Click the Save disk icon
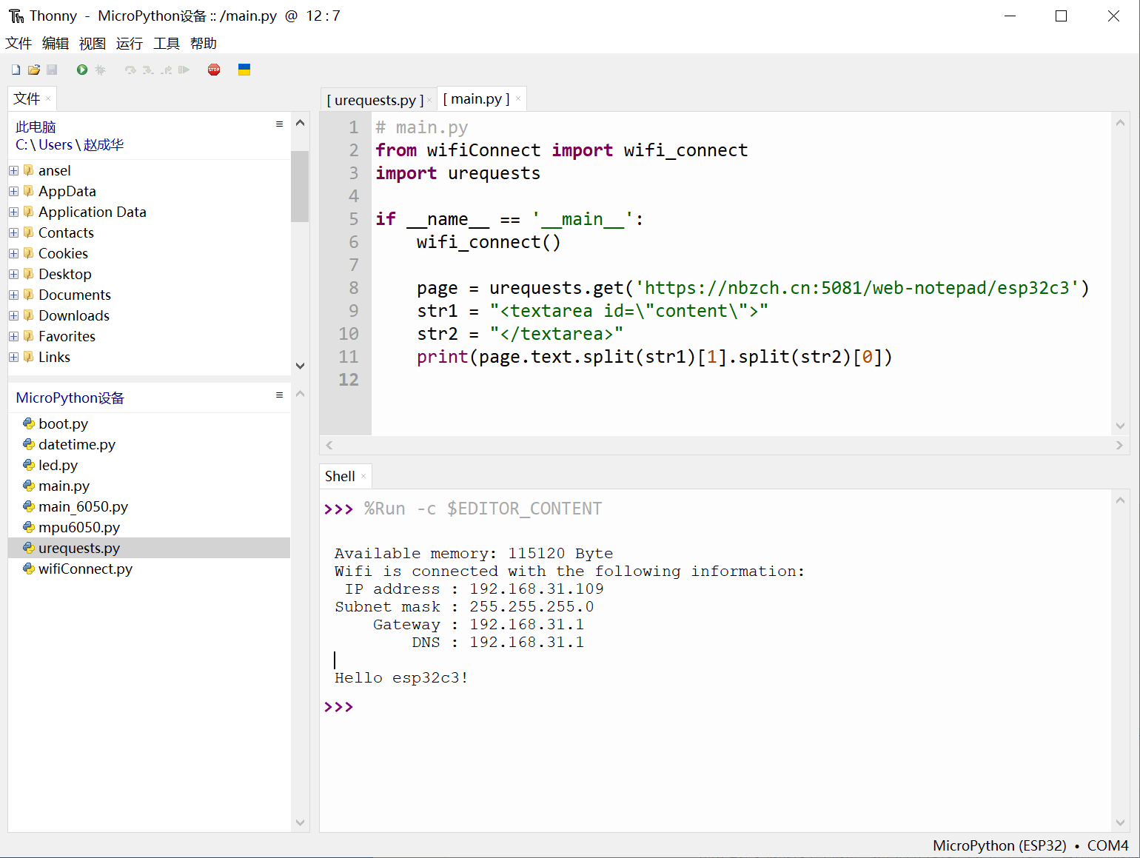Image resolution: width=1140 pixels, height=858 pixels. (x=52, y=70)
